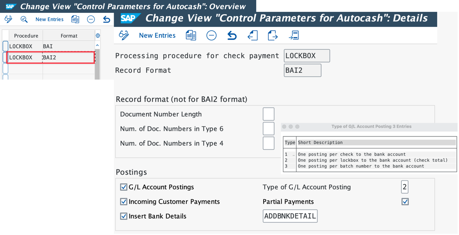459x235 pixels.
Task: Toggle the Insert Bank Details checkbox
Action: (124, 216)
